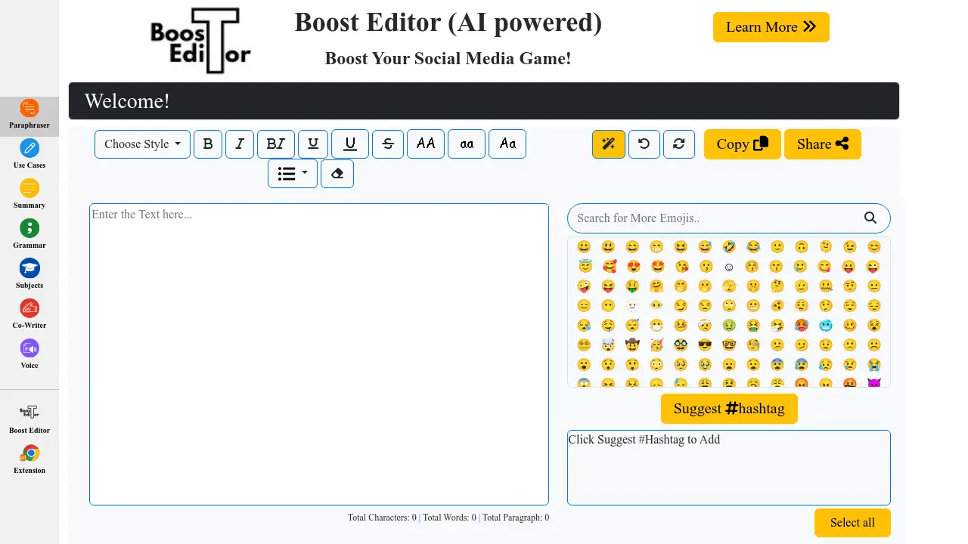The image size is (968, 544).
Task: Share the editor text
Action: pos(823,144)
